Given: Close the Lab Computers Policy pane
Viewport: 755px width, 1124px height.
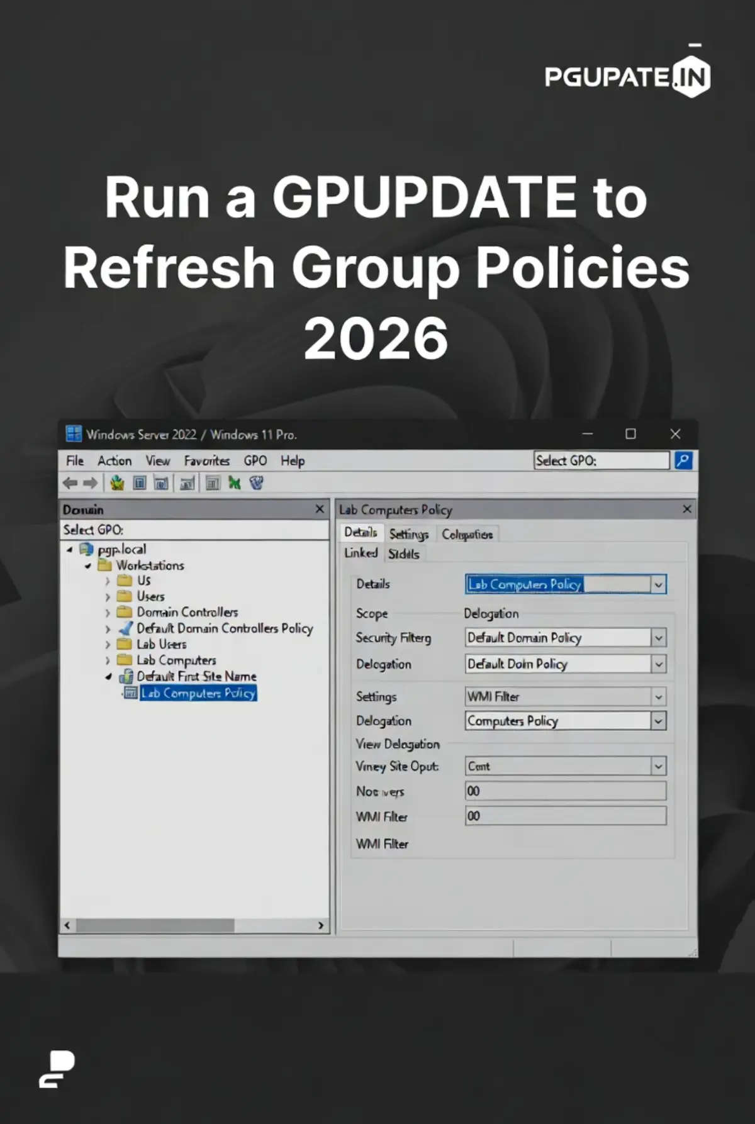Looking at the screenshot, I should [x=687, y=509].
